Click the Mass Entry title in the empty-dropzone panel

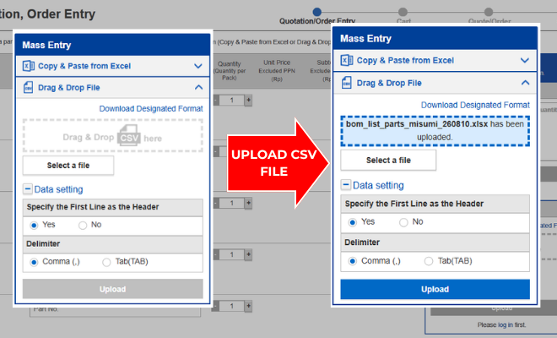[46, 45]
